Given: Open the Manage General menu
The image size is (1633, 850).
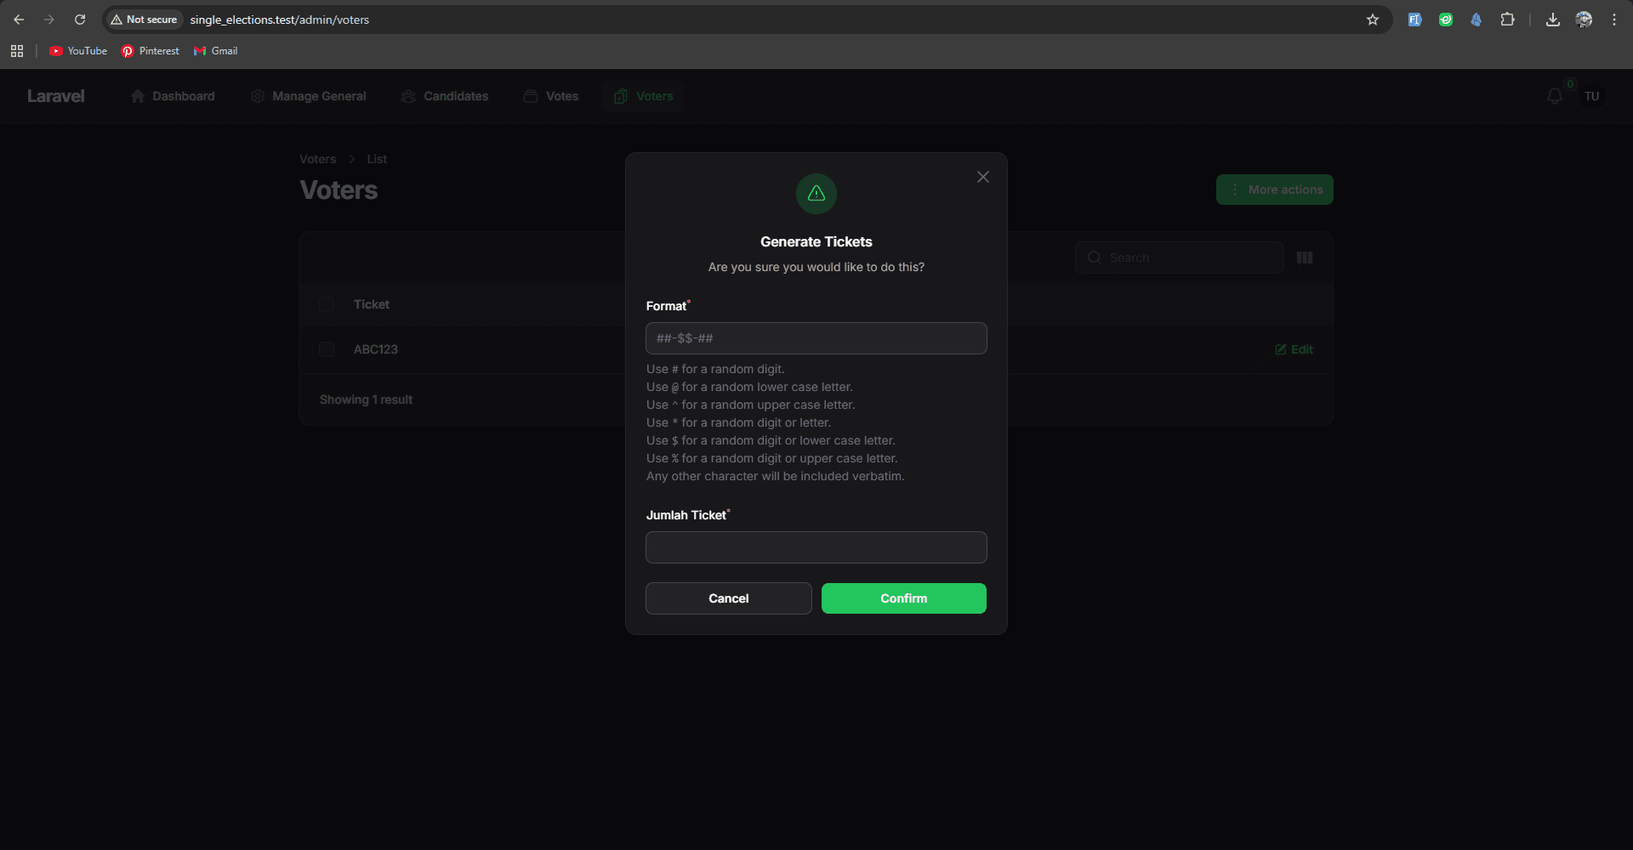Looking at the screenshot, I should [x=308, y=96].
